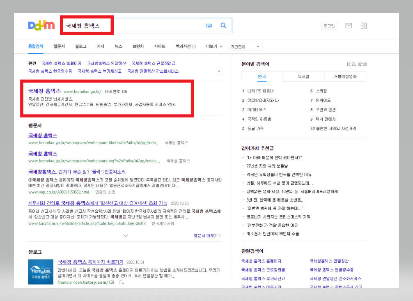Switch to the 웹문서 tab
This screenshot has height=301, width=413.
pyautogui.click(x=59, y=46)
